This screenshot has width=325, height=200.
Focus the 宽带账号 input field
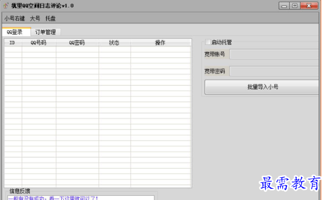(x=274, y=54)
